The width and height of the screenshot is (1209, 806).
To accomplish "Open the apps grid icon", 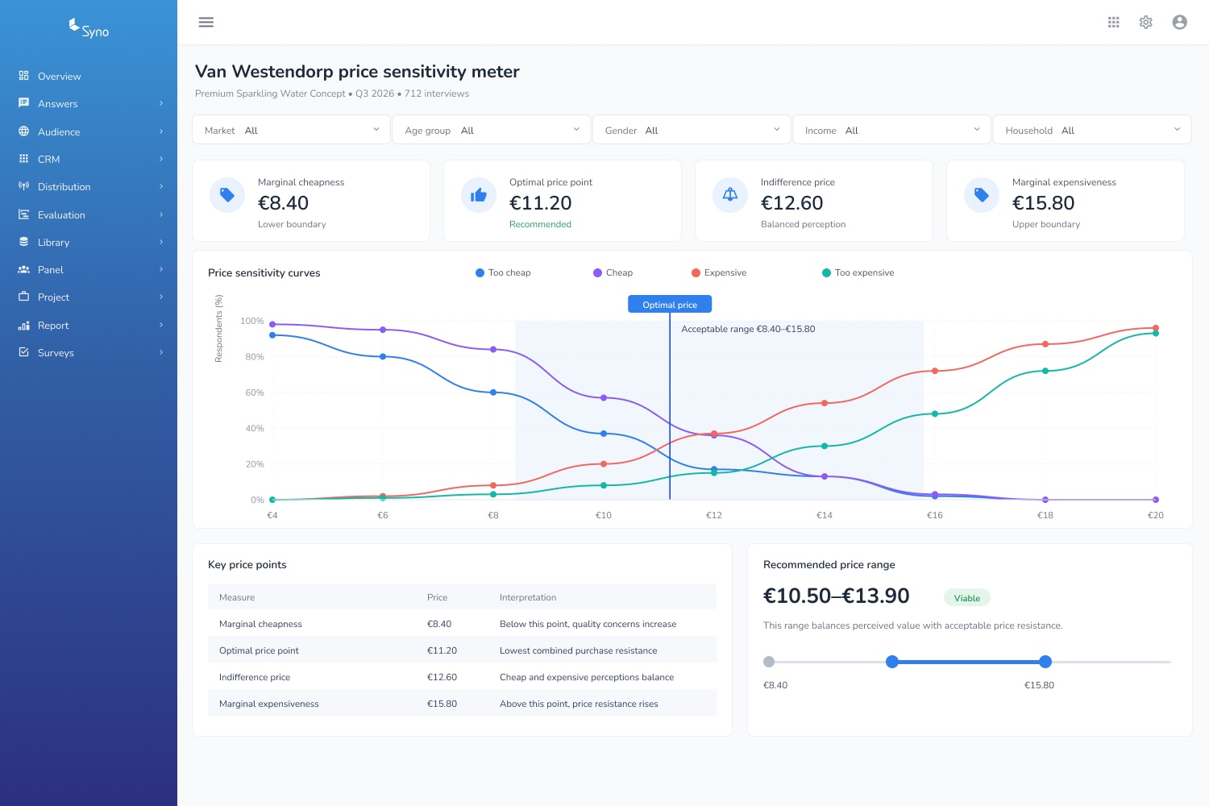I will click(x=1114, y=23).
